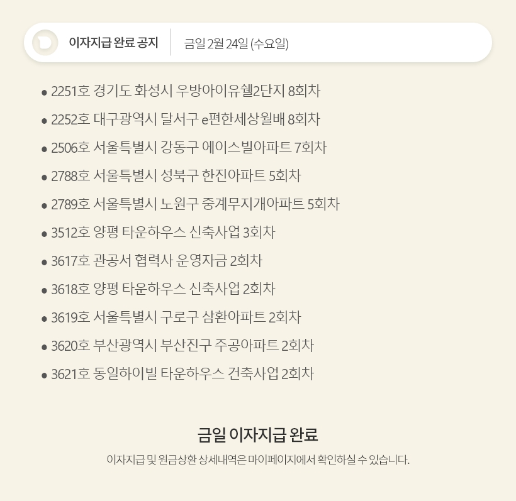Viewport: 516px width, 501px height.
Task: Click 3620호 부산진구 주공아파트 entry
Action: (x=182, y=346)
